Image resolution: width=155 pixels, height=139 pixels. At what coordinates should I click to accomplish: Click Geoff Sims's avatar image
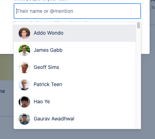click(x=24, y=68)
